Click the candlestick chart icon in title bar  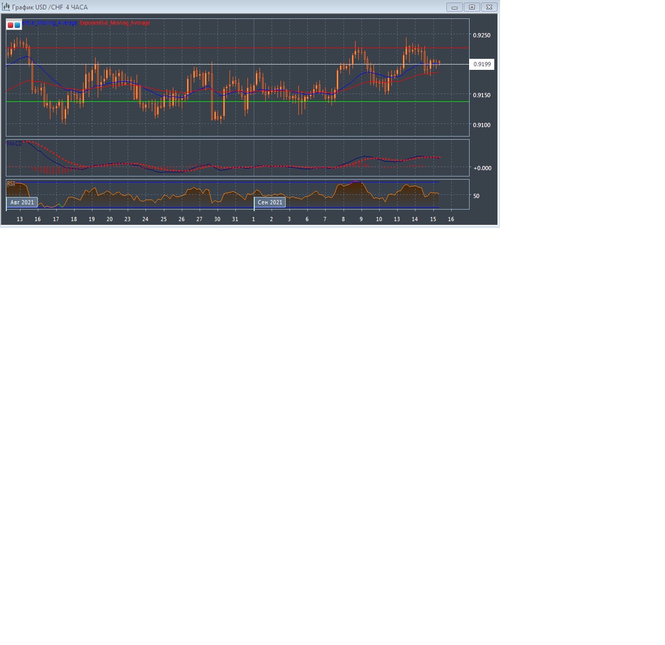6,7
